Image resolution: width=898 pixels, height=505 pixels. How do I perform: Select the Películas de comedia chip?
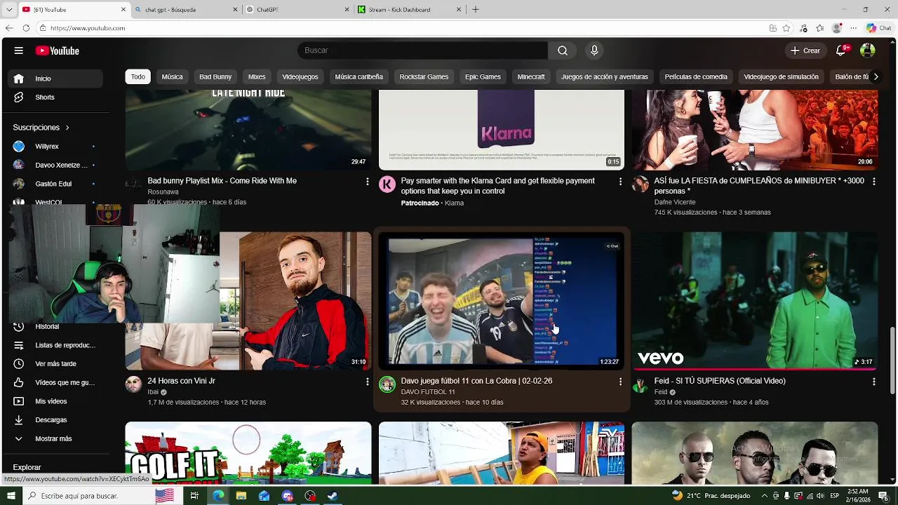[x=696, y=76]
